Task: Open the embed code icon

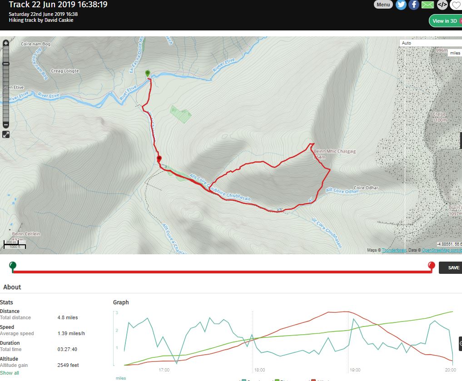Action: click(442, 5)
